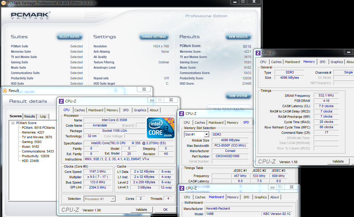Open the Graphics tab in the CPU-Z processor window
This screenshot has width=354, height=217.
coord(140,110)
